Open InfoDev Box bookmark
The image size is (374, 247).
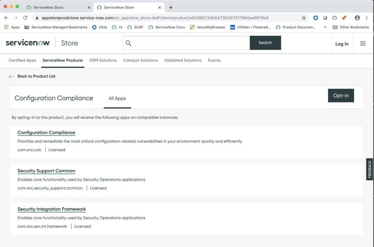click(x=251, y=27)
